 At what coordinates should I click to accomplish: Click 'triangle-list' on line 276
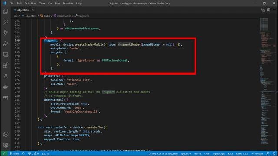tap(79, 80)
